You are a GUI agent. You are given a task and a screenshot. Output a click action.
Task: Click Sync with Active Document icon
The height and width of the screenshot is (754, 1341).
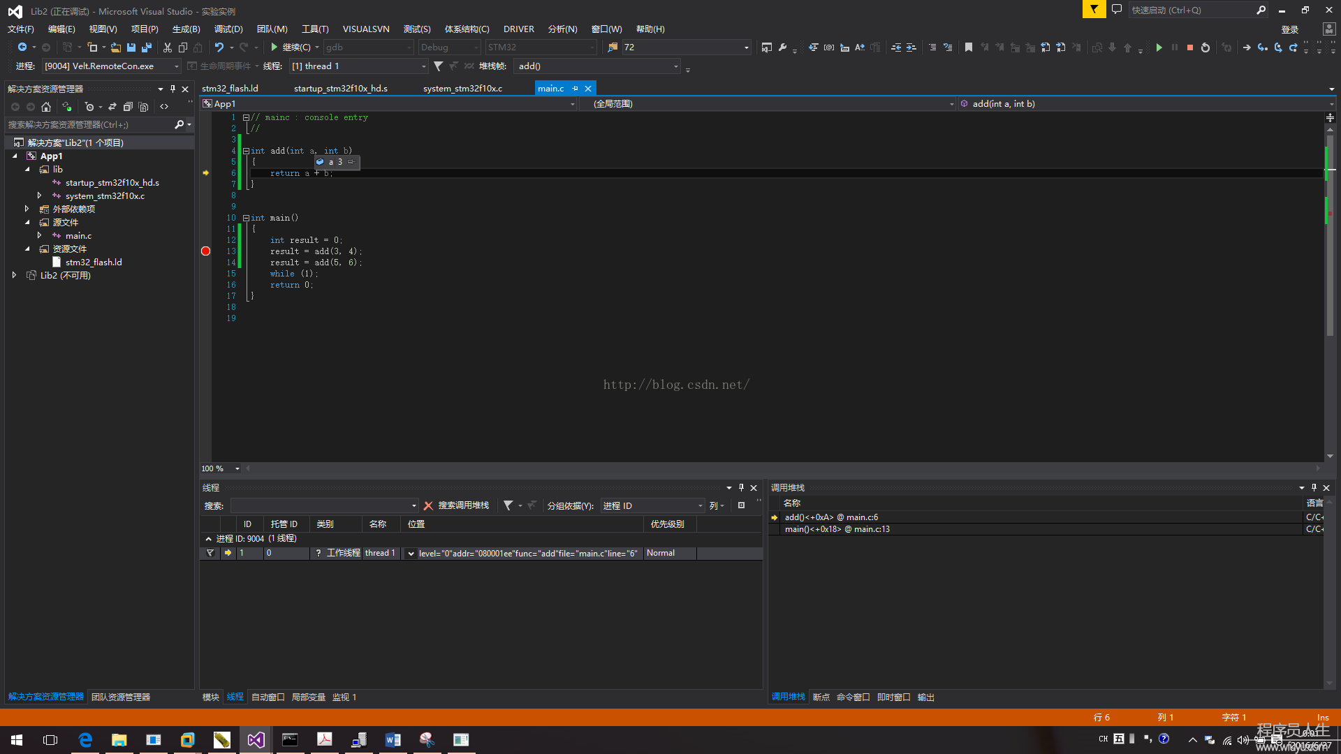112,107
